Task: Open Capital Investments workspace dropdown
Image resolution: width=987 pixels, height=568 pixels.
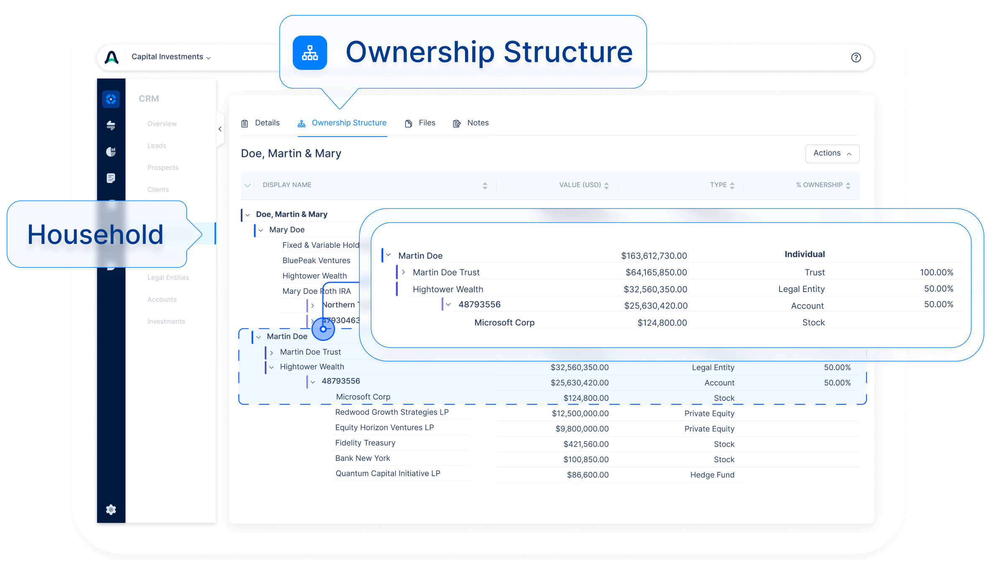Action: (x=171, y=57)
